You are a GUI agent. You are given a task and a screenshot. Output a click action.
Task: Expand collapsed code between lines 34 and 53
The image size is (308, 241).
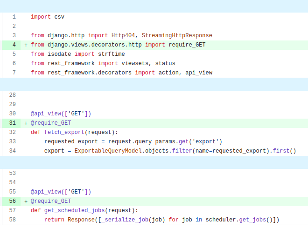[154, 162]
